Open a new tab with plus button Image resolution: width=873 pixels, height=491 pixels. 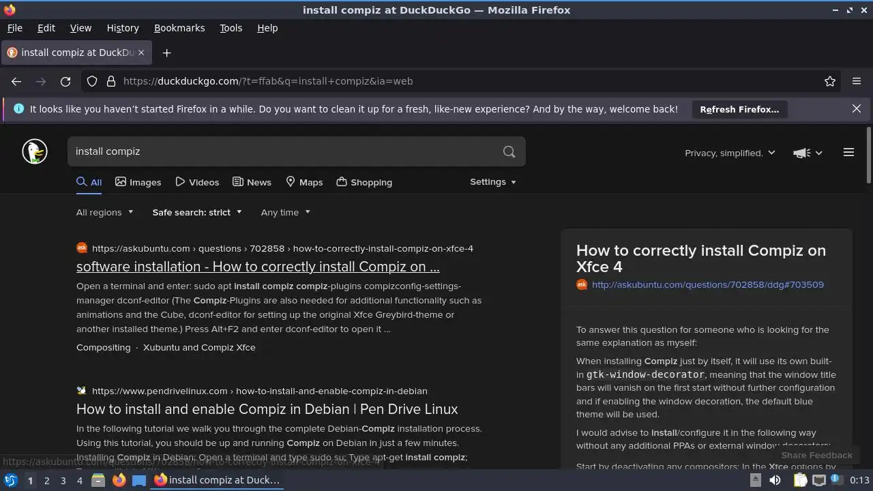tap(166, 53)
